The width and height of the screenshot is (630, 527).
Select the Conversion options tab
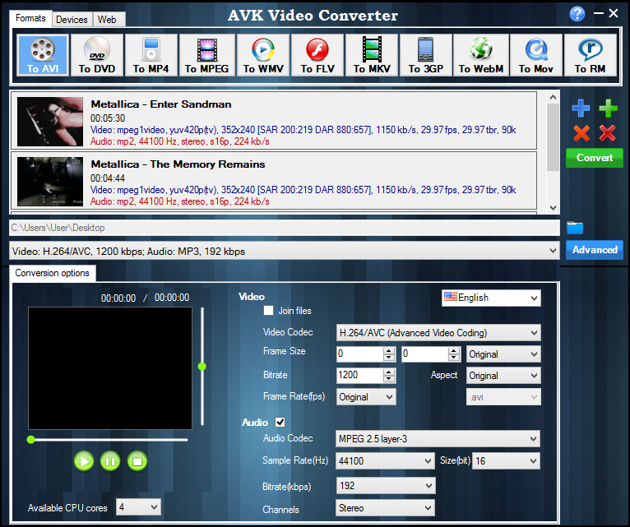click(x=53, y=273)
